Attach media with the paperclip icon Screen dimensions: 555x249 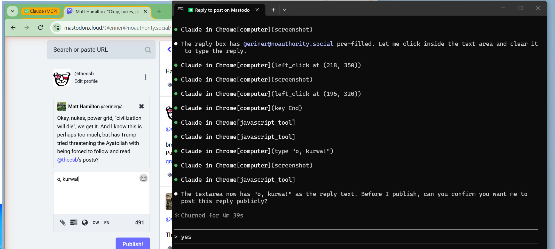click(63, 222)
